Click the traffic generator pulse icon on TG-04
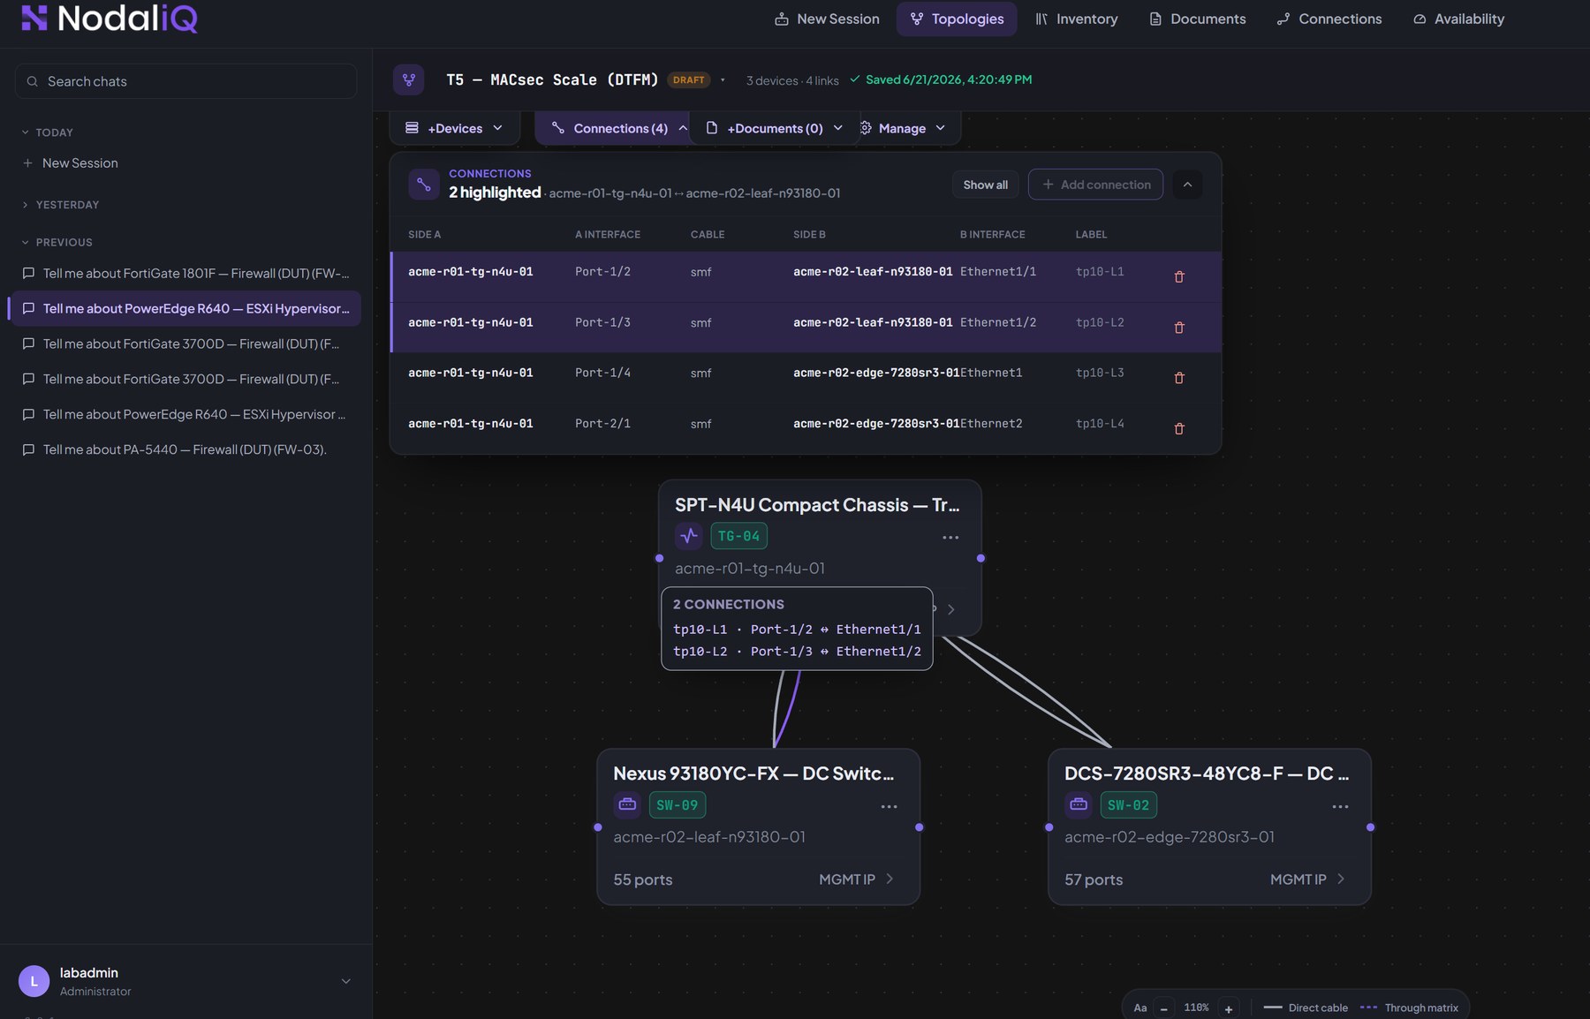Screen dimensions: 1590x1019 click(x=688, y=536)
